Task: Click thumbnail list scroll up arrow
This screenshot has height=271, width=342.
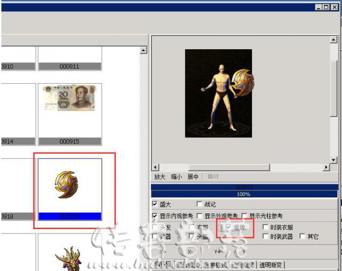Action: tap(143, 50)
